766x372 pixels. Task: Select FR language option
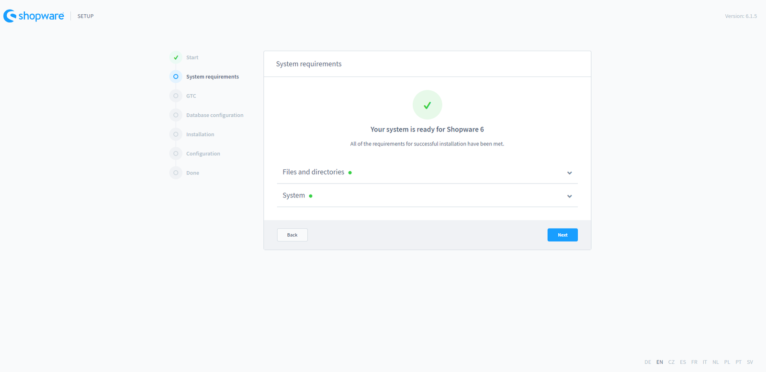(694, 362)
